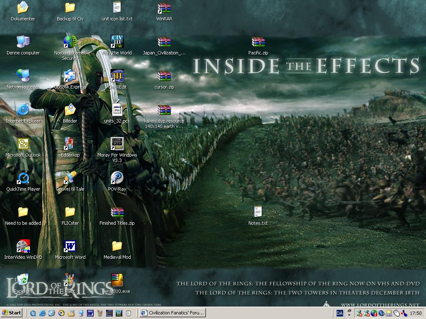426x319 pixels.
Task: Open the Billeder folder
Action: tap(70, 110)
